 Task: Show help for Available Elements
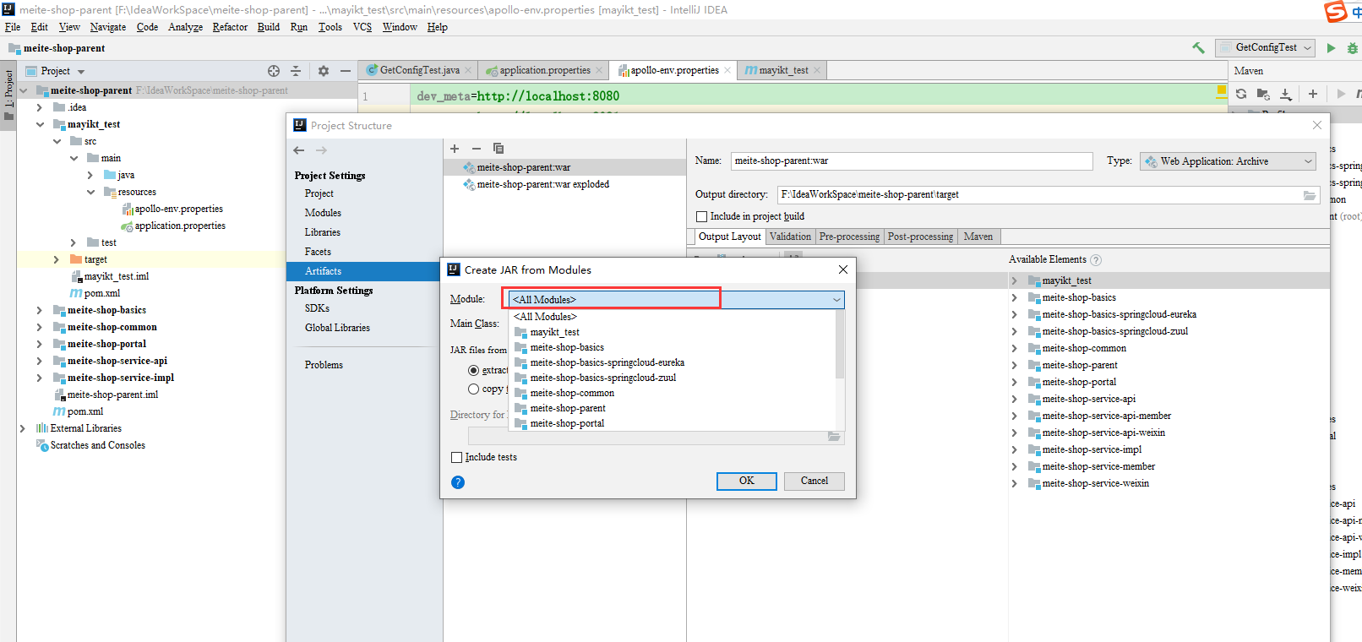click(1096, 260)
